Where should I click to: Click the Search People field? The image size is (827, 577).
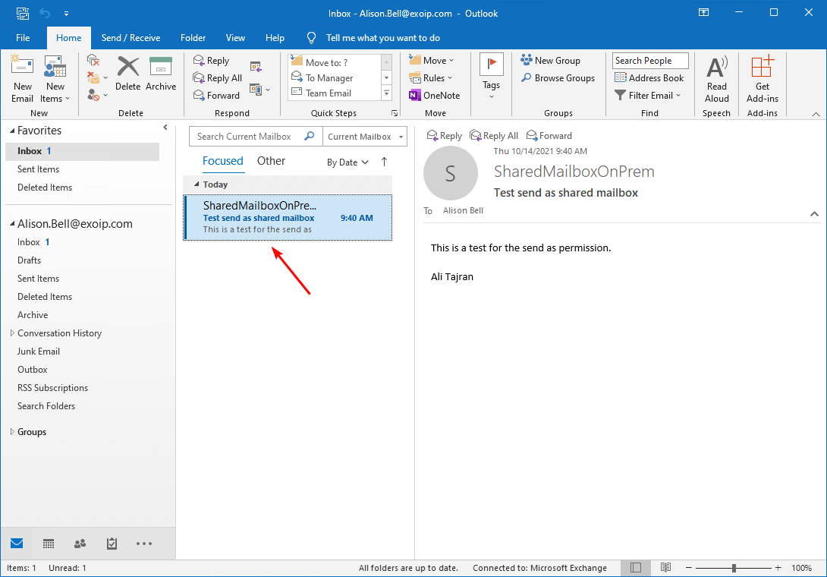[x=650, y=61]
